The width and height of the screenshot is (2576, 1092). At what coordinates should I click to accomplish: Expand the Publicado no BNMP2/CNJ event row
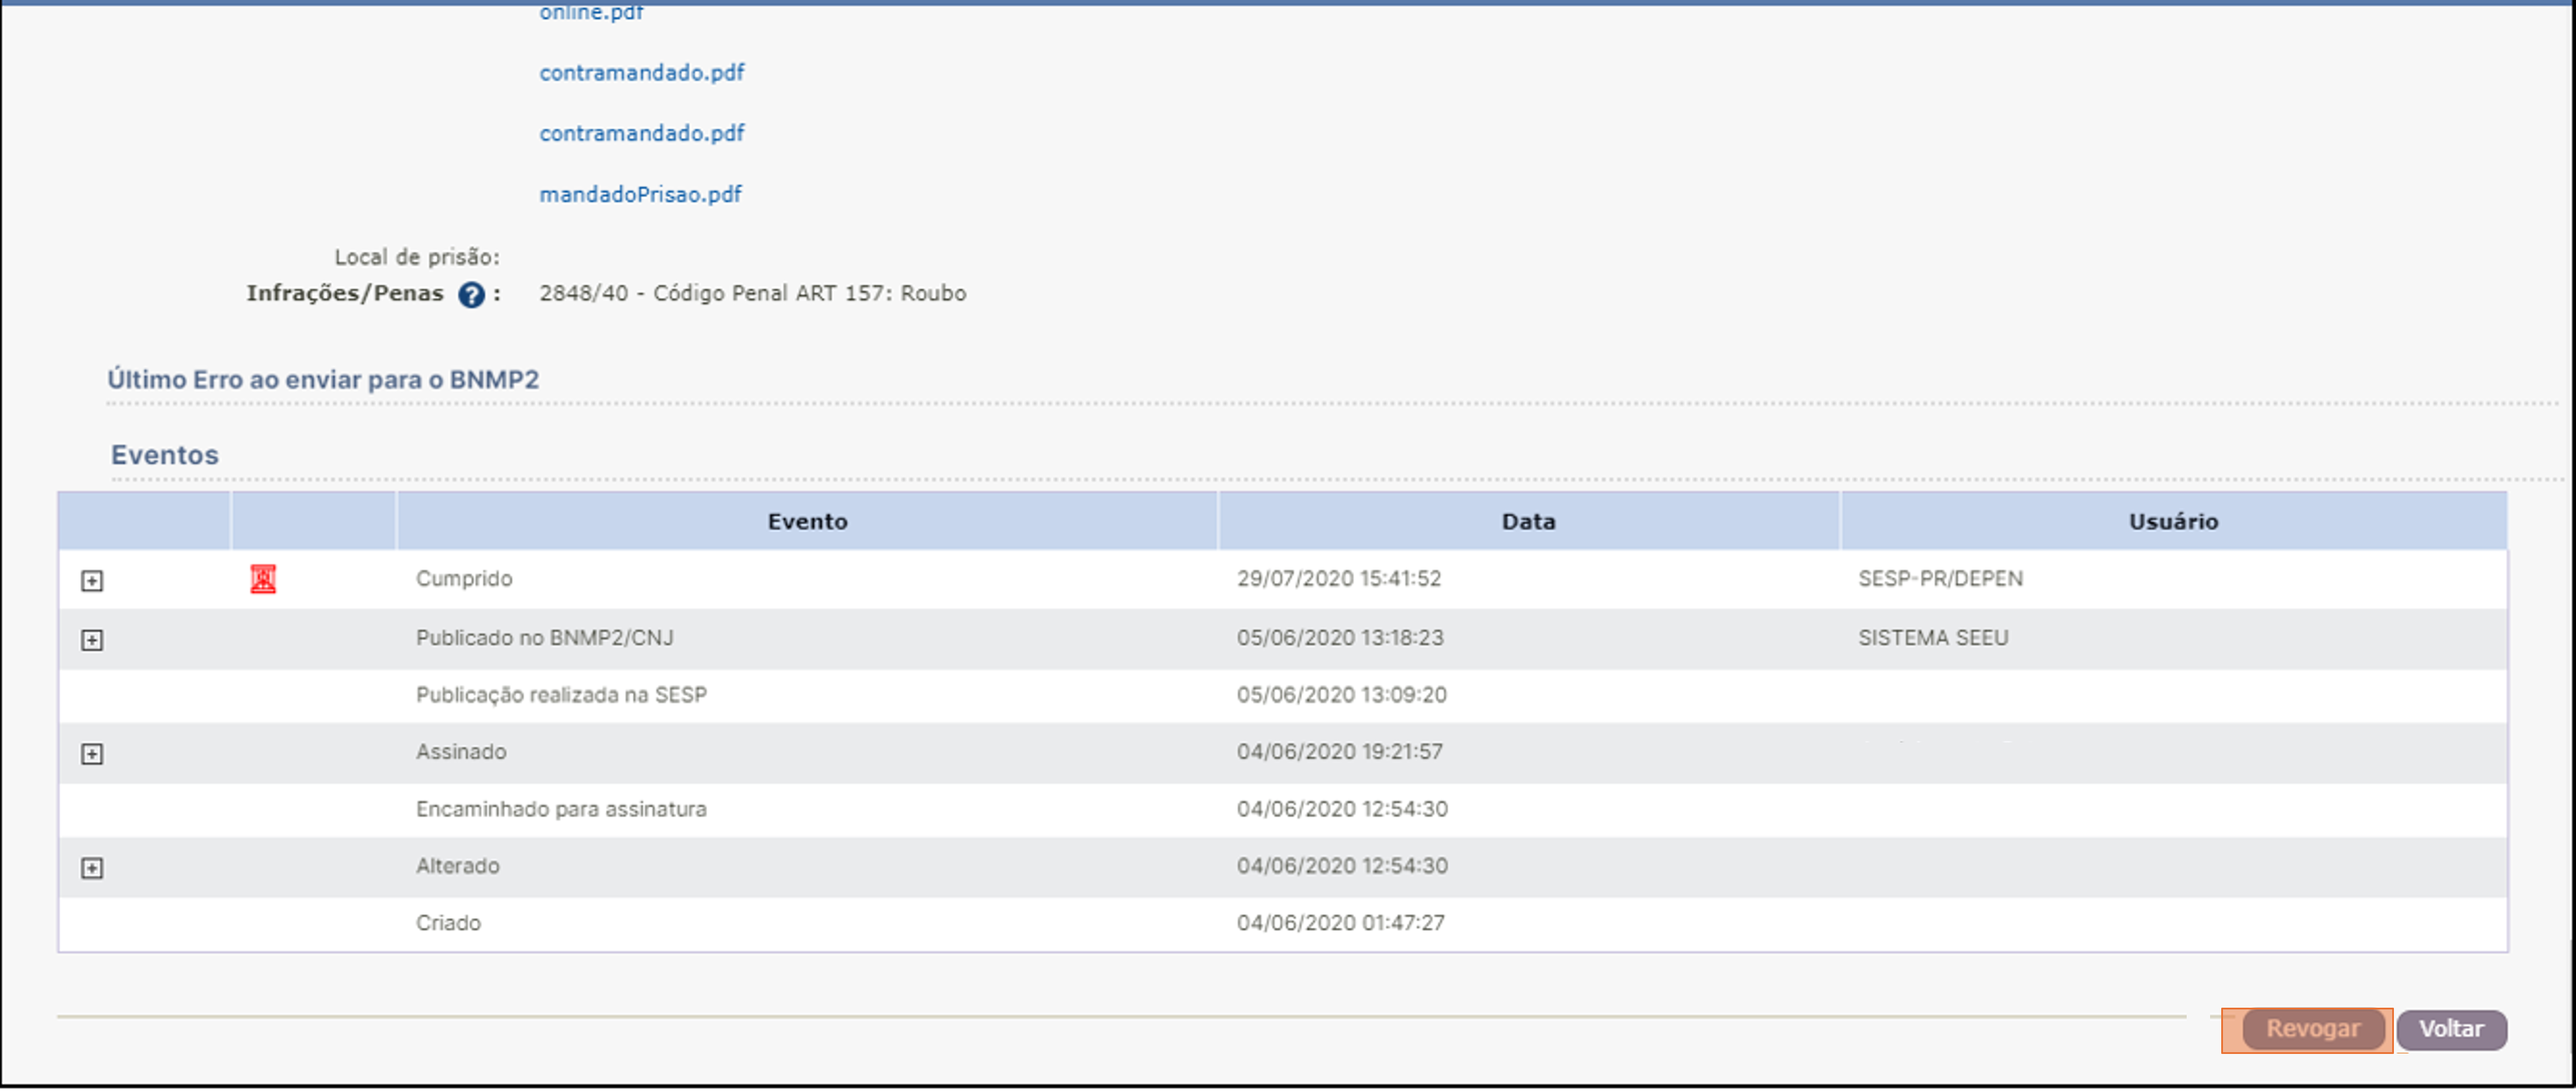[92, 640]
